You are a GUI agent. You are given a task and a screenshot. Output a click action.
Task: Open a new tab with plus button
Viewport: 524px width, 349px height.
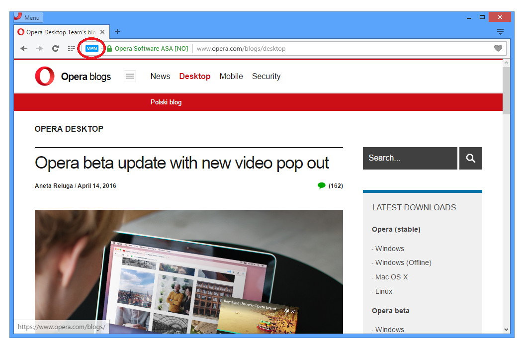[117, 31]
